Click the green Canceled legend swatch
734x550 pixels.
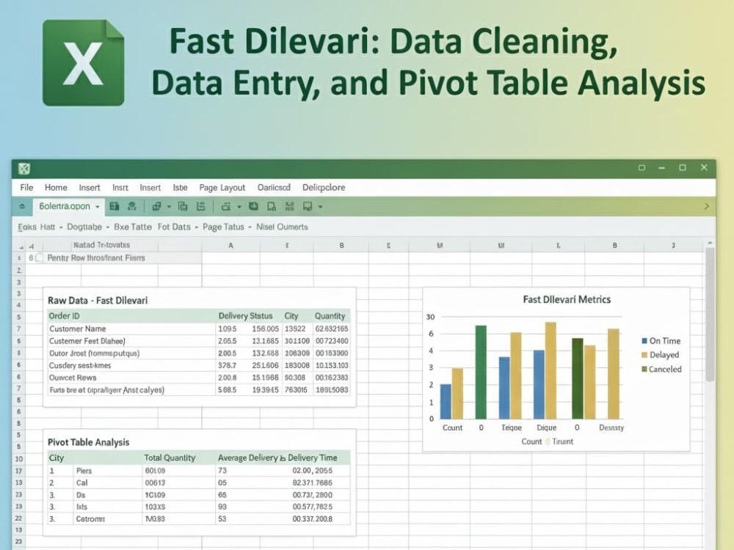(x=644, y=369)
